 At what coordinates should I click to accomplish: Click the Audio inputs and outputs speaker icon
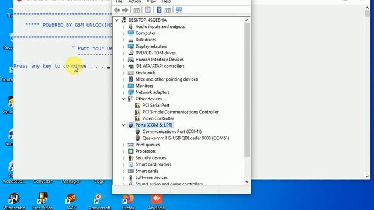130,27
